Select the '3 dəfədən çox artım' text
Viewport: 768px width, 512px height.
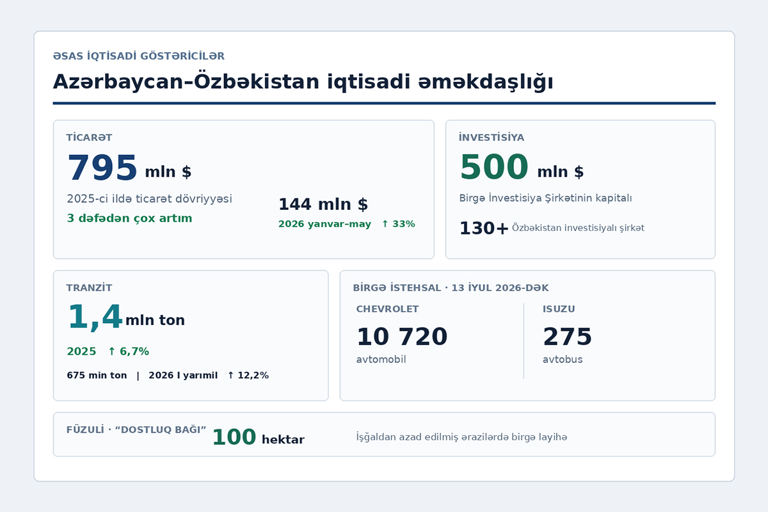tap(129, 218)
